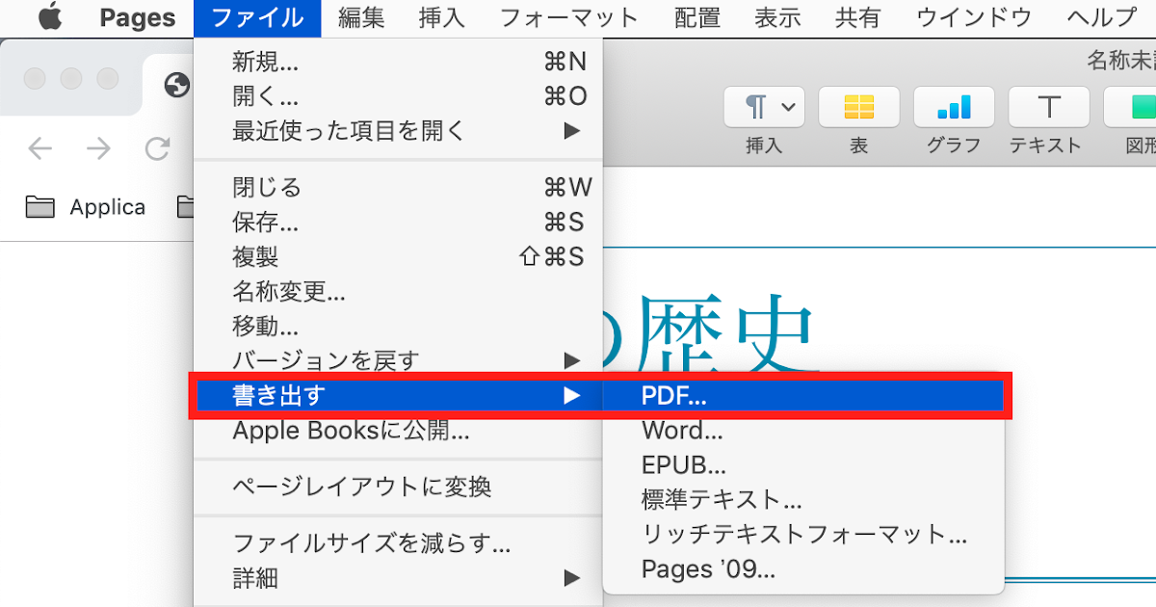Open the 表示 menu
Image resolution: width=1156 pixels, height=607 pixels.
778,17
